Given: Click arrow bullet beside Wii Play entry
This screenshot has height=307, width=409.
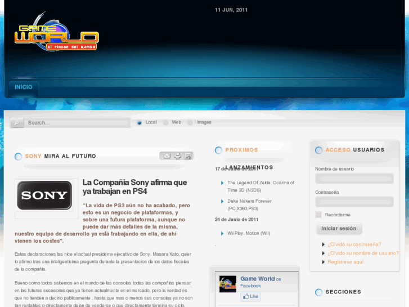Looking at the screenshot, I should [222, 233].
